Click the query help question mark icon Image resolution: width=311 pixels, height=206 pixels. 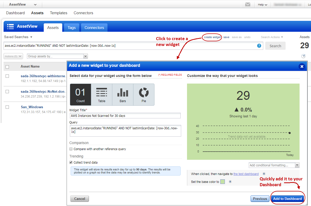(x=259, y=46)
